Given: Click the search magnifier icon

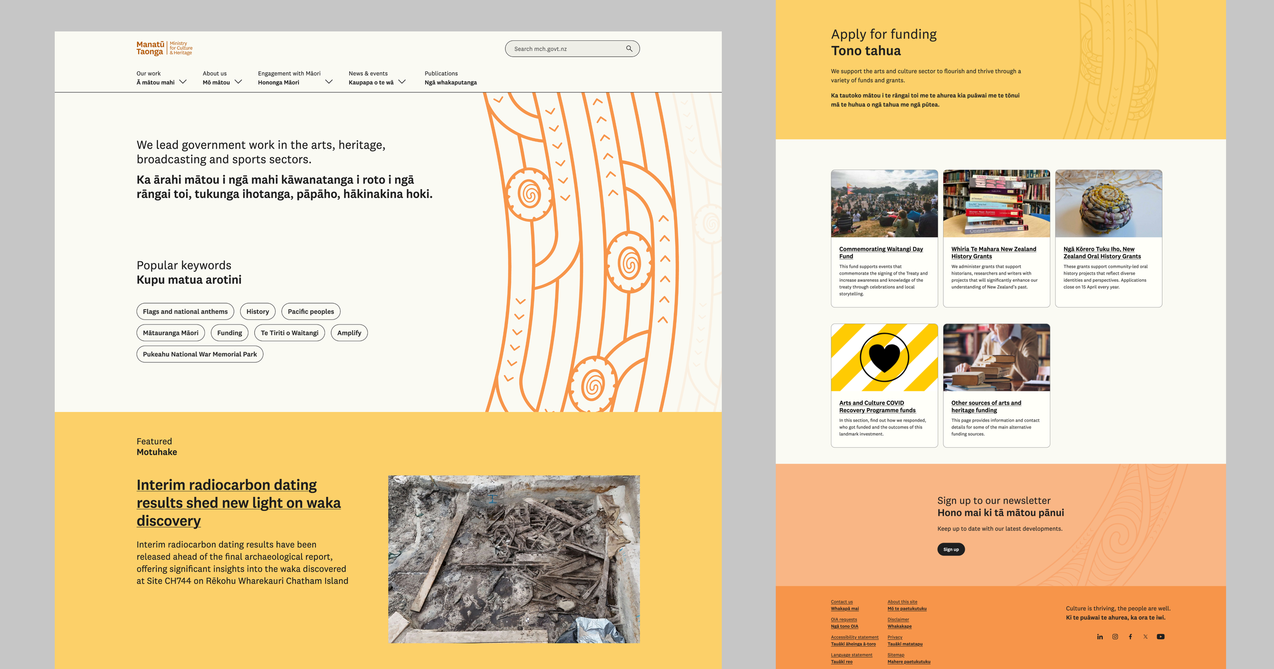Looking at the screenshot, I should (629, 49).
